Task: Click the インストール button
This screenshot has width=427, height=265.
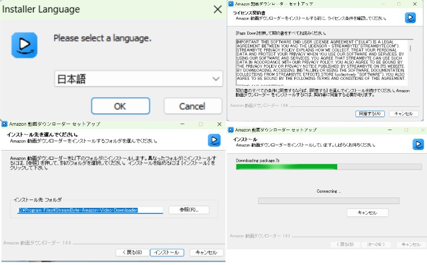Action: (x=167, y=252)
